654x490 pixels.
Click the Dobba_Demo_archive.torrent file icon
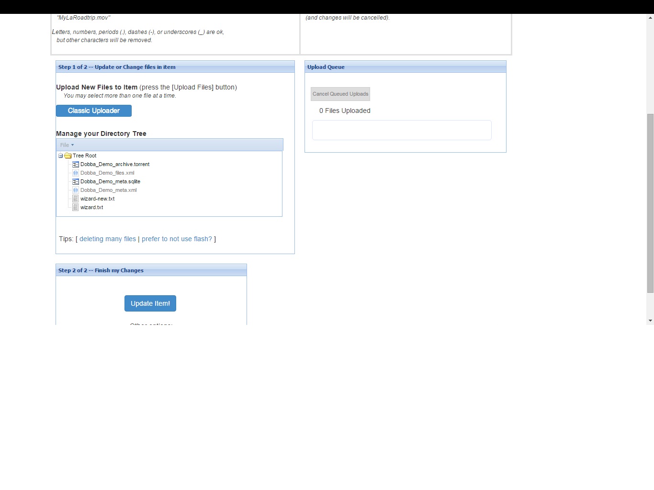pyautogui.click(x=76, y=165)
